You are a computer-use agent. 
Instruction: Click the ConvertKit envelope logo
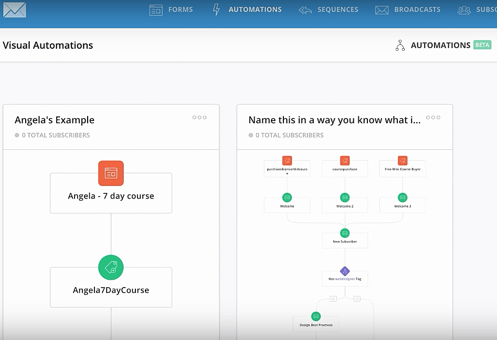14,9
